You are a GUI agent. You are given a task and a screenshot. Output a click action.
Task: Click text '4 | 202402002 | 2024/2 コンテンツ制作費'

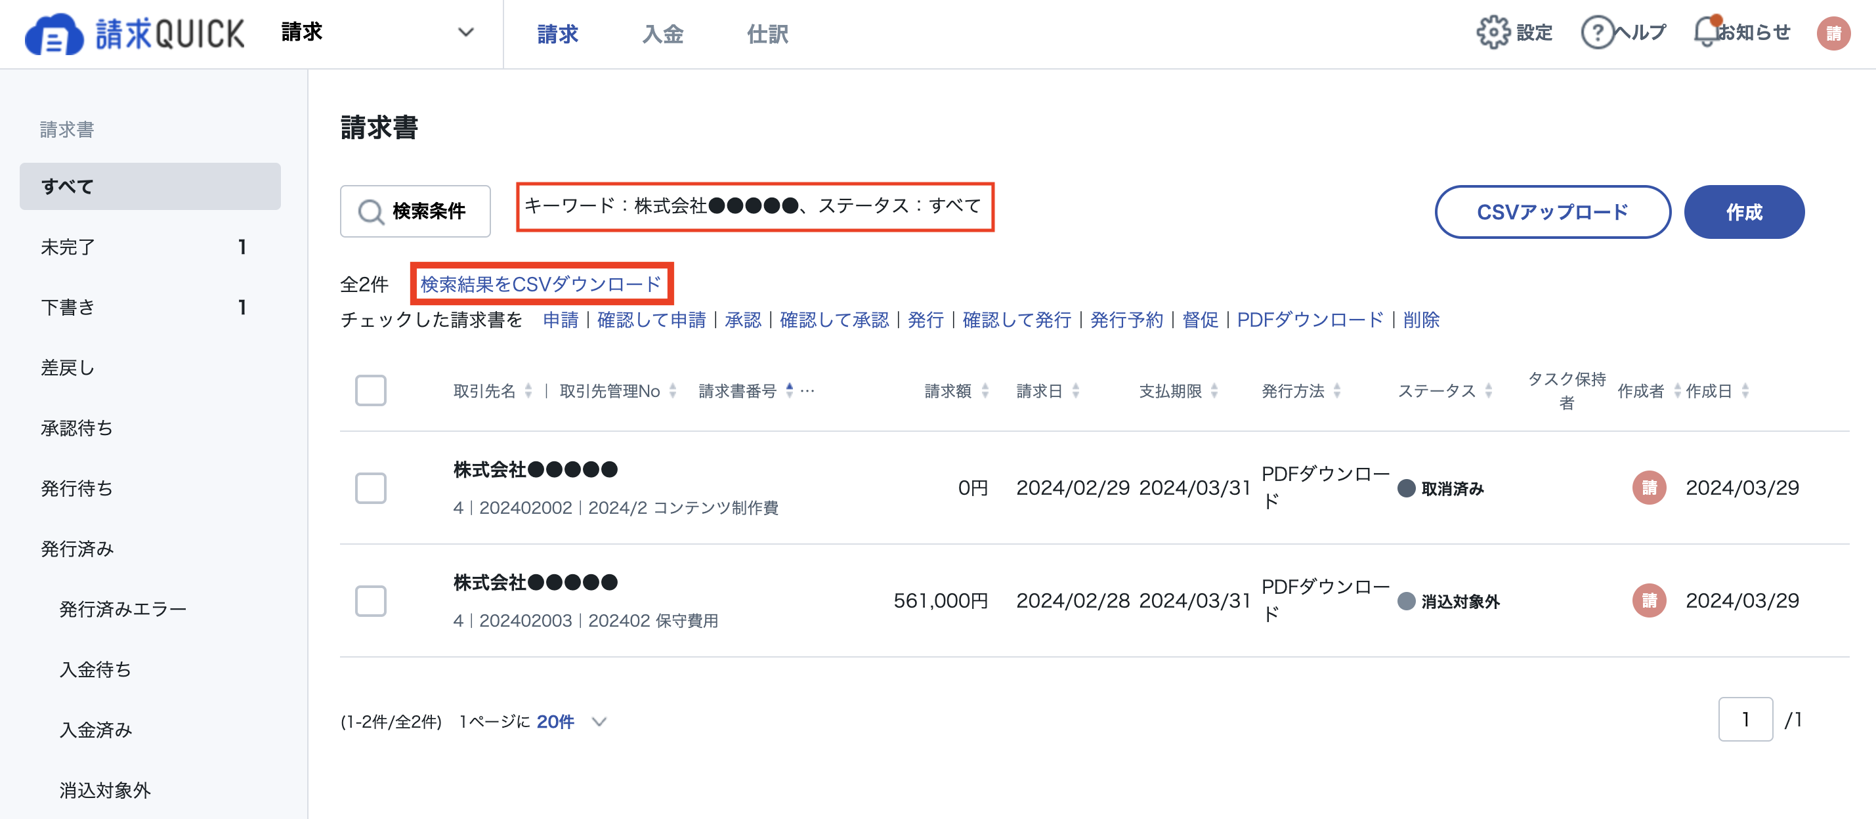point(616,507)
